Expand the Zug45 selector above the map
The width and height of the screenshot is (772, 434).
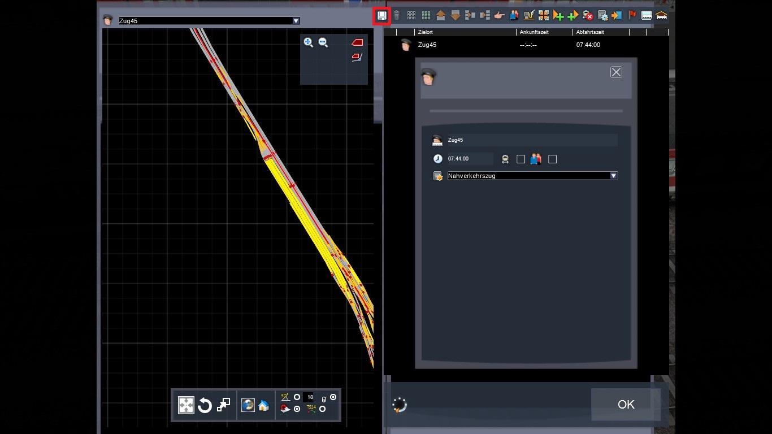[x=296, y=21]
